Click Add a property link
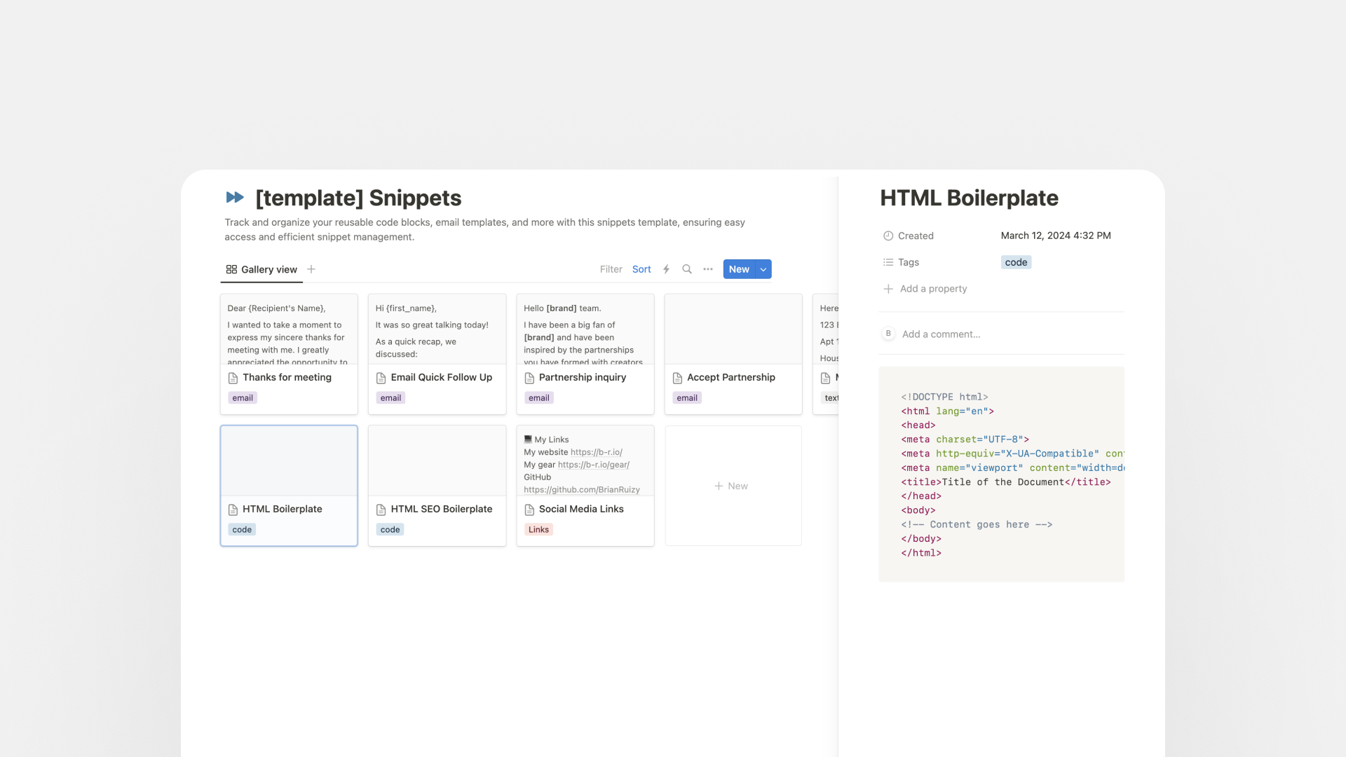 (933, 289)
